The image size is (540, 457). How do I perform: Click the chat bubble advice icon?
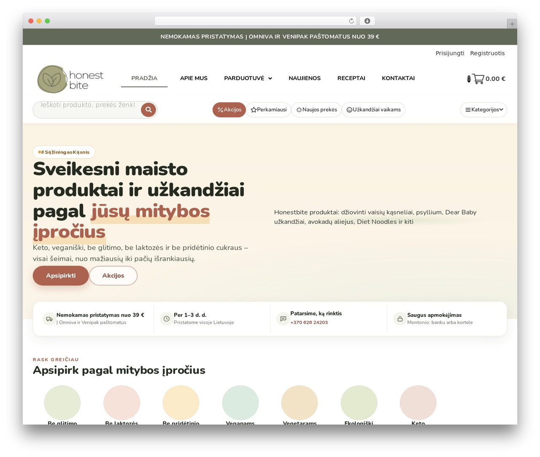click(283, 319)
